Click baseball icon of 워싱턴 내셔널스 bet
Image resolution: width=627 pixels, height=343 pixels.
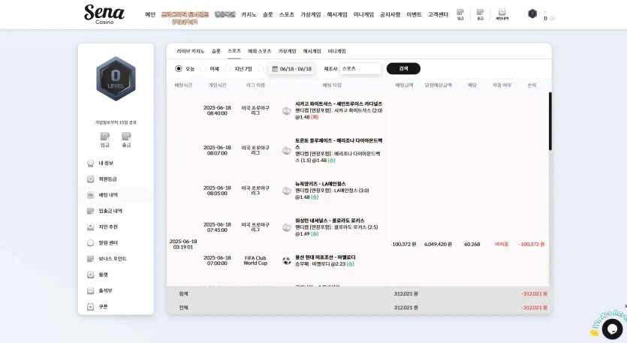pos(286,227)
